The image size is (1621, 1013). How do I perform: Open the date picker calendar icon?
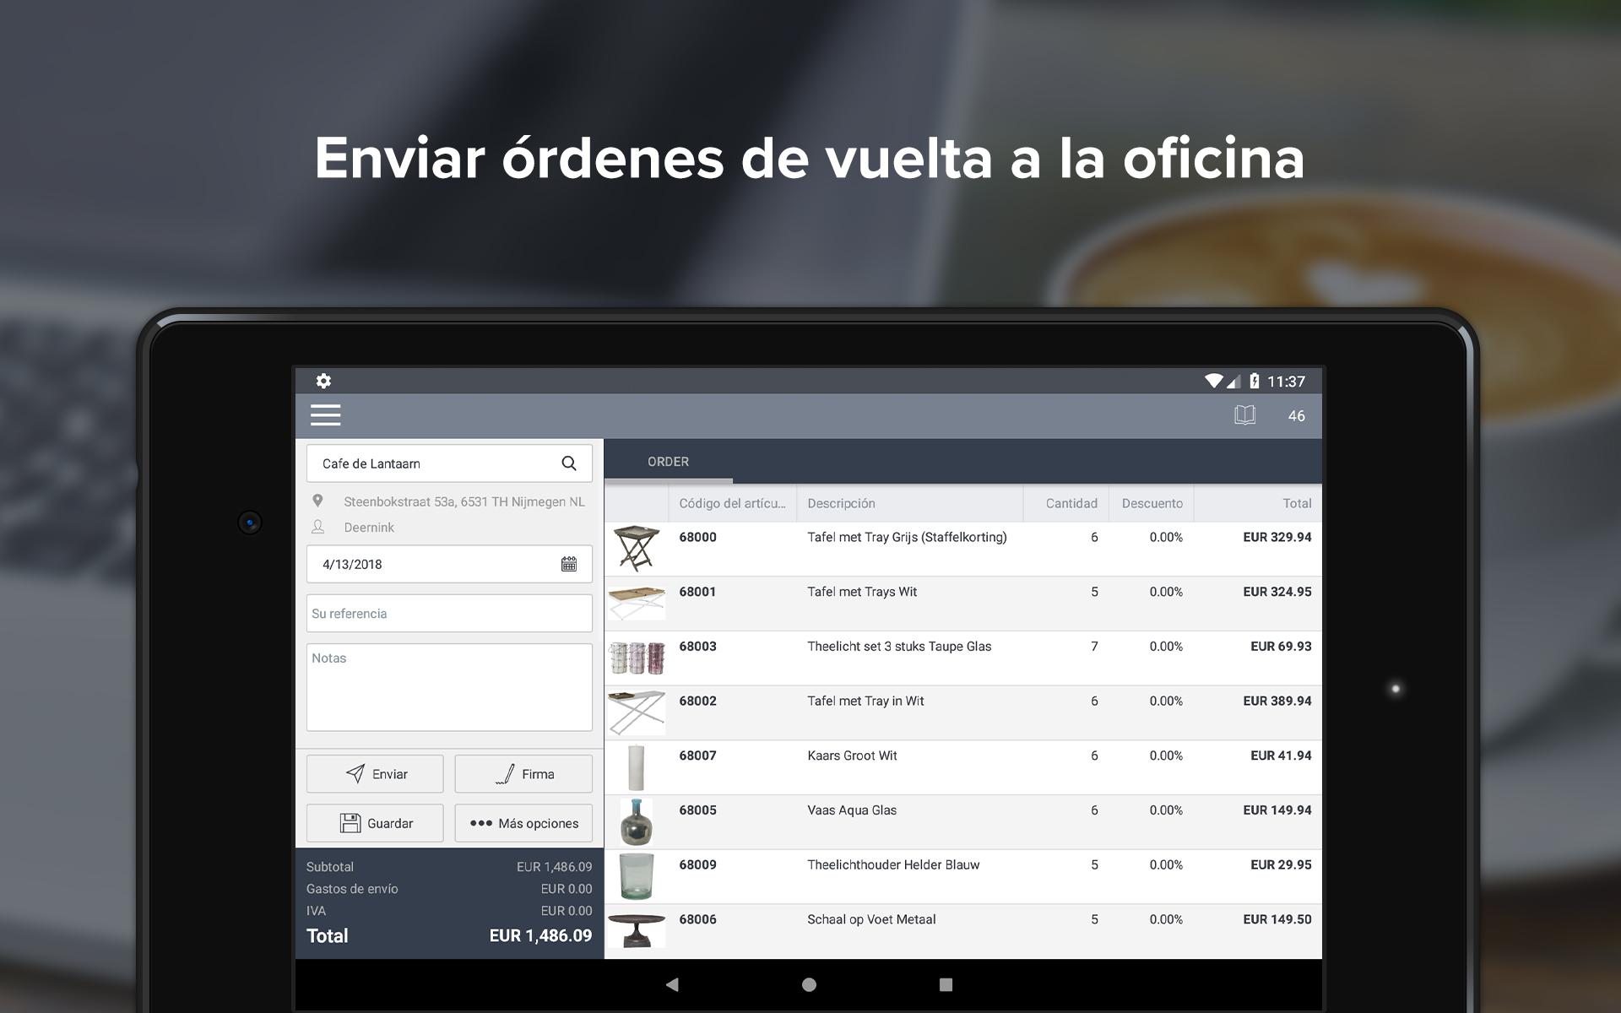(x=569, y=564)
